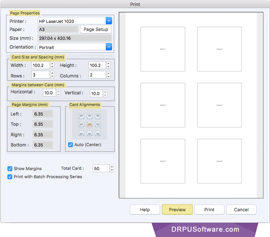Screen dimensions: 270x237
Task: Select bottom-center card alignment icon
Action: (x=90, y=133)
